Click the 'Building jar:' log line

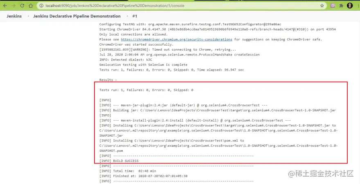tap(217, 110)
